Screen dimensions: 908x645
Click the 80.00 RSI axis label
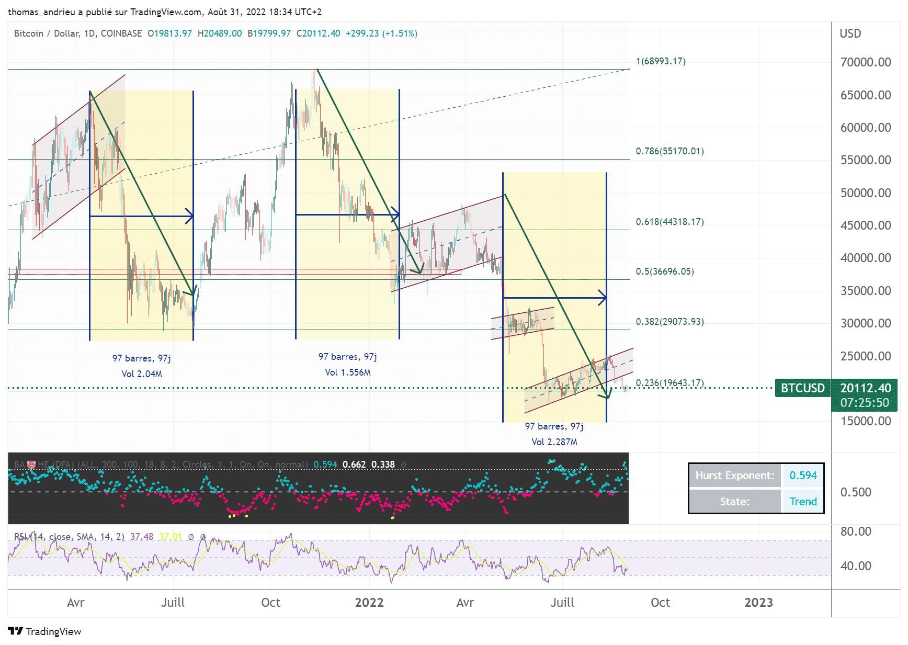[856, 531]
